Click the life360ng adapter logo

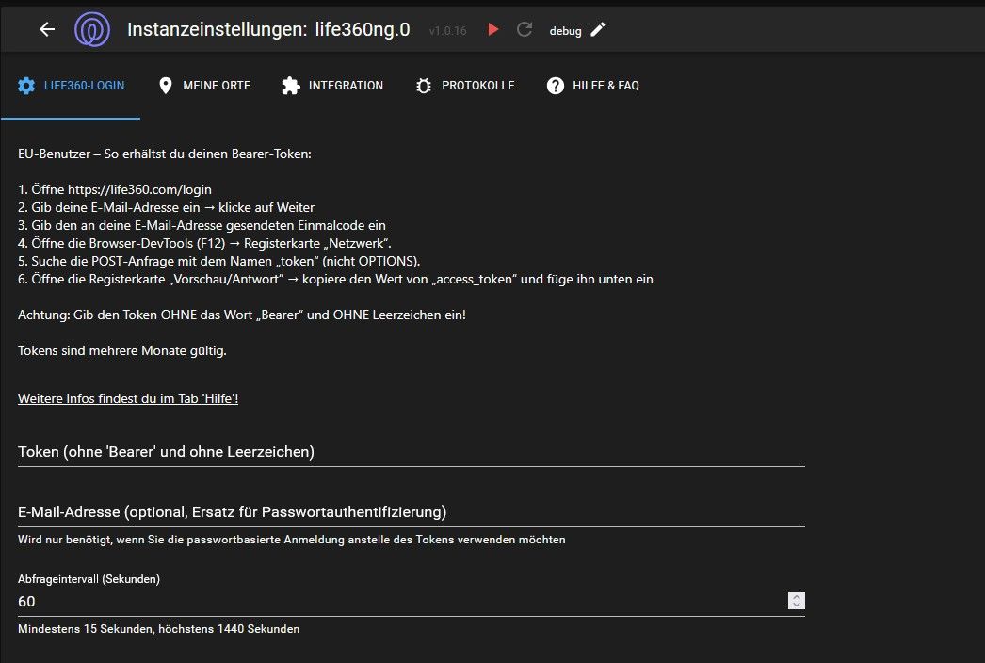[92, 29]
